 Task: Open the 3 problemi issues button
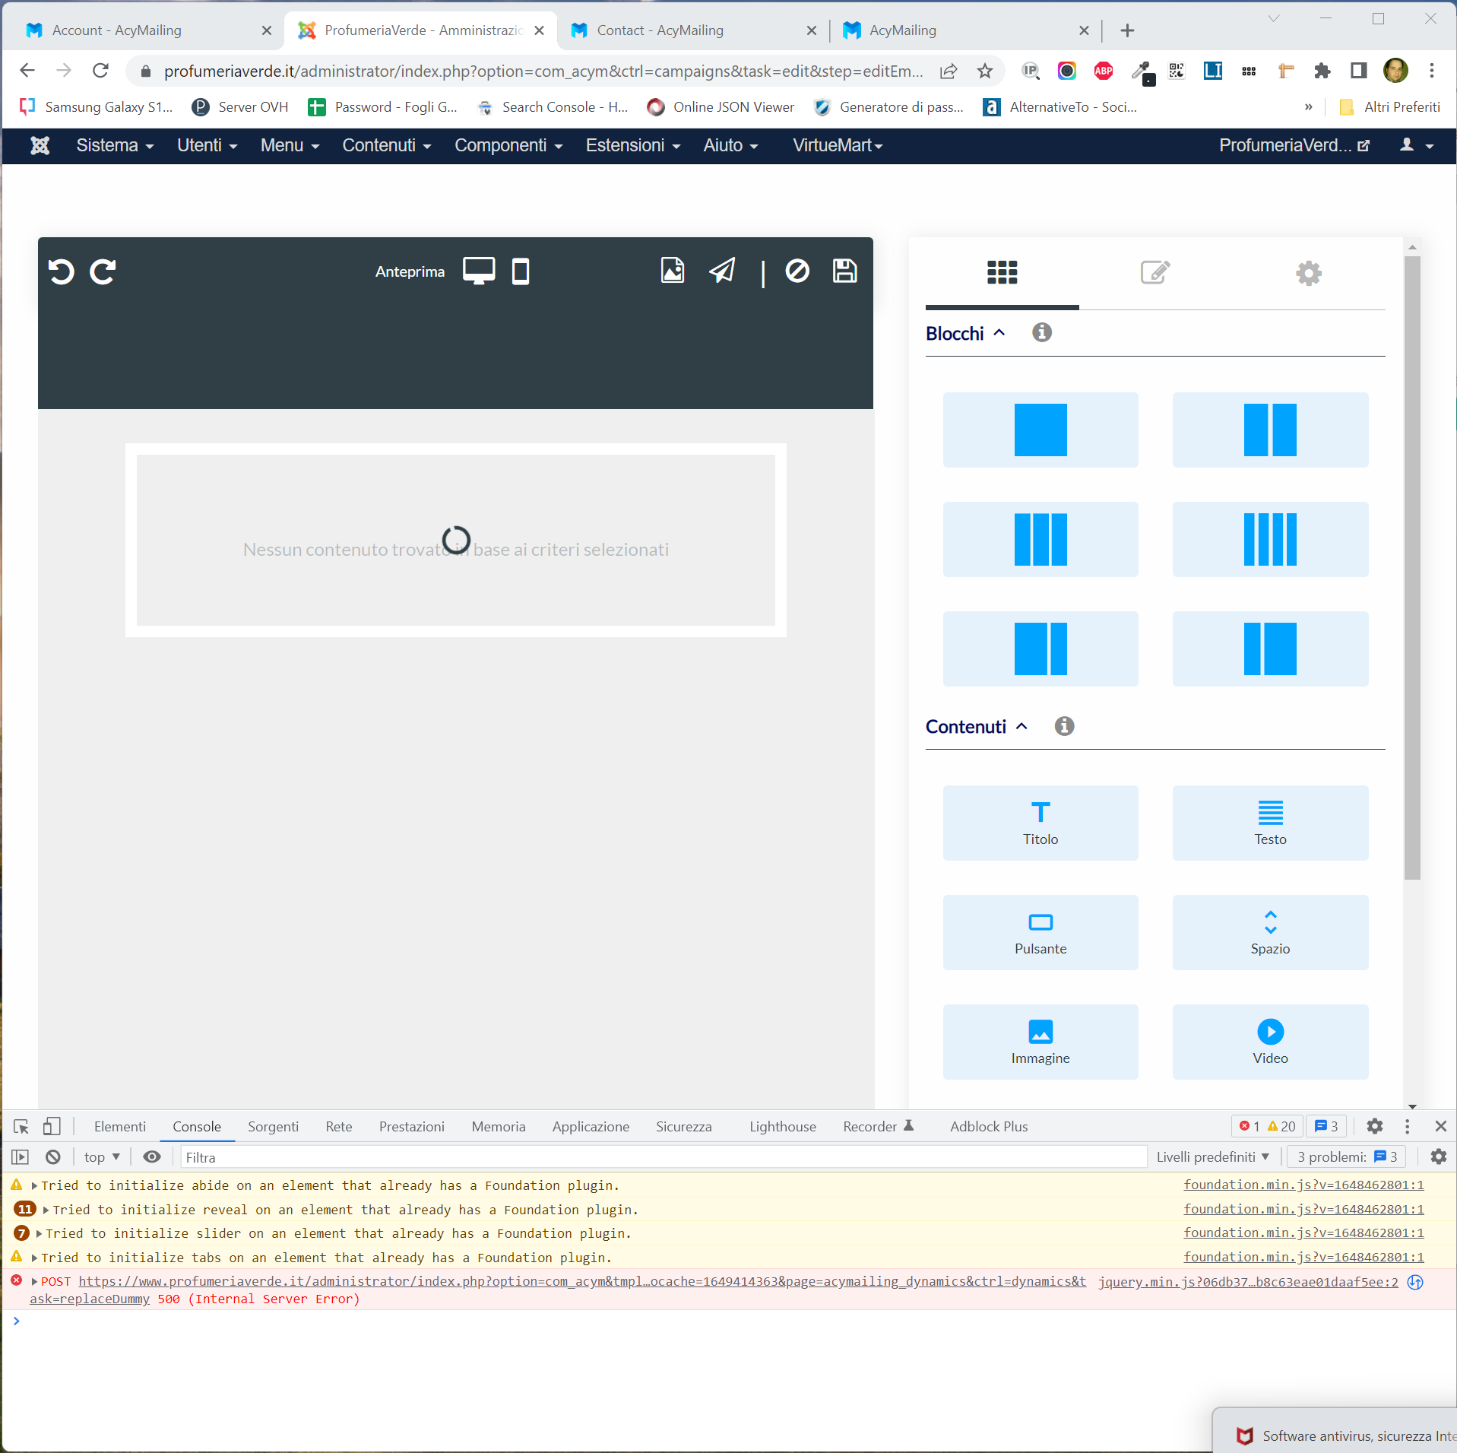coord(1347,1157)
